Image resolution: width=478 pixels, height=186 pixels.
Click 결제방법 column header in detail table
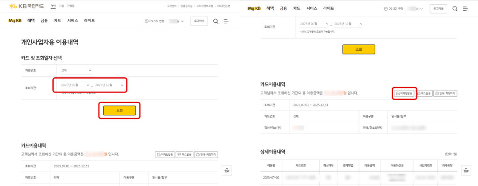coord(349,166)
